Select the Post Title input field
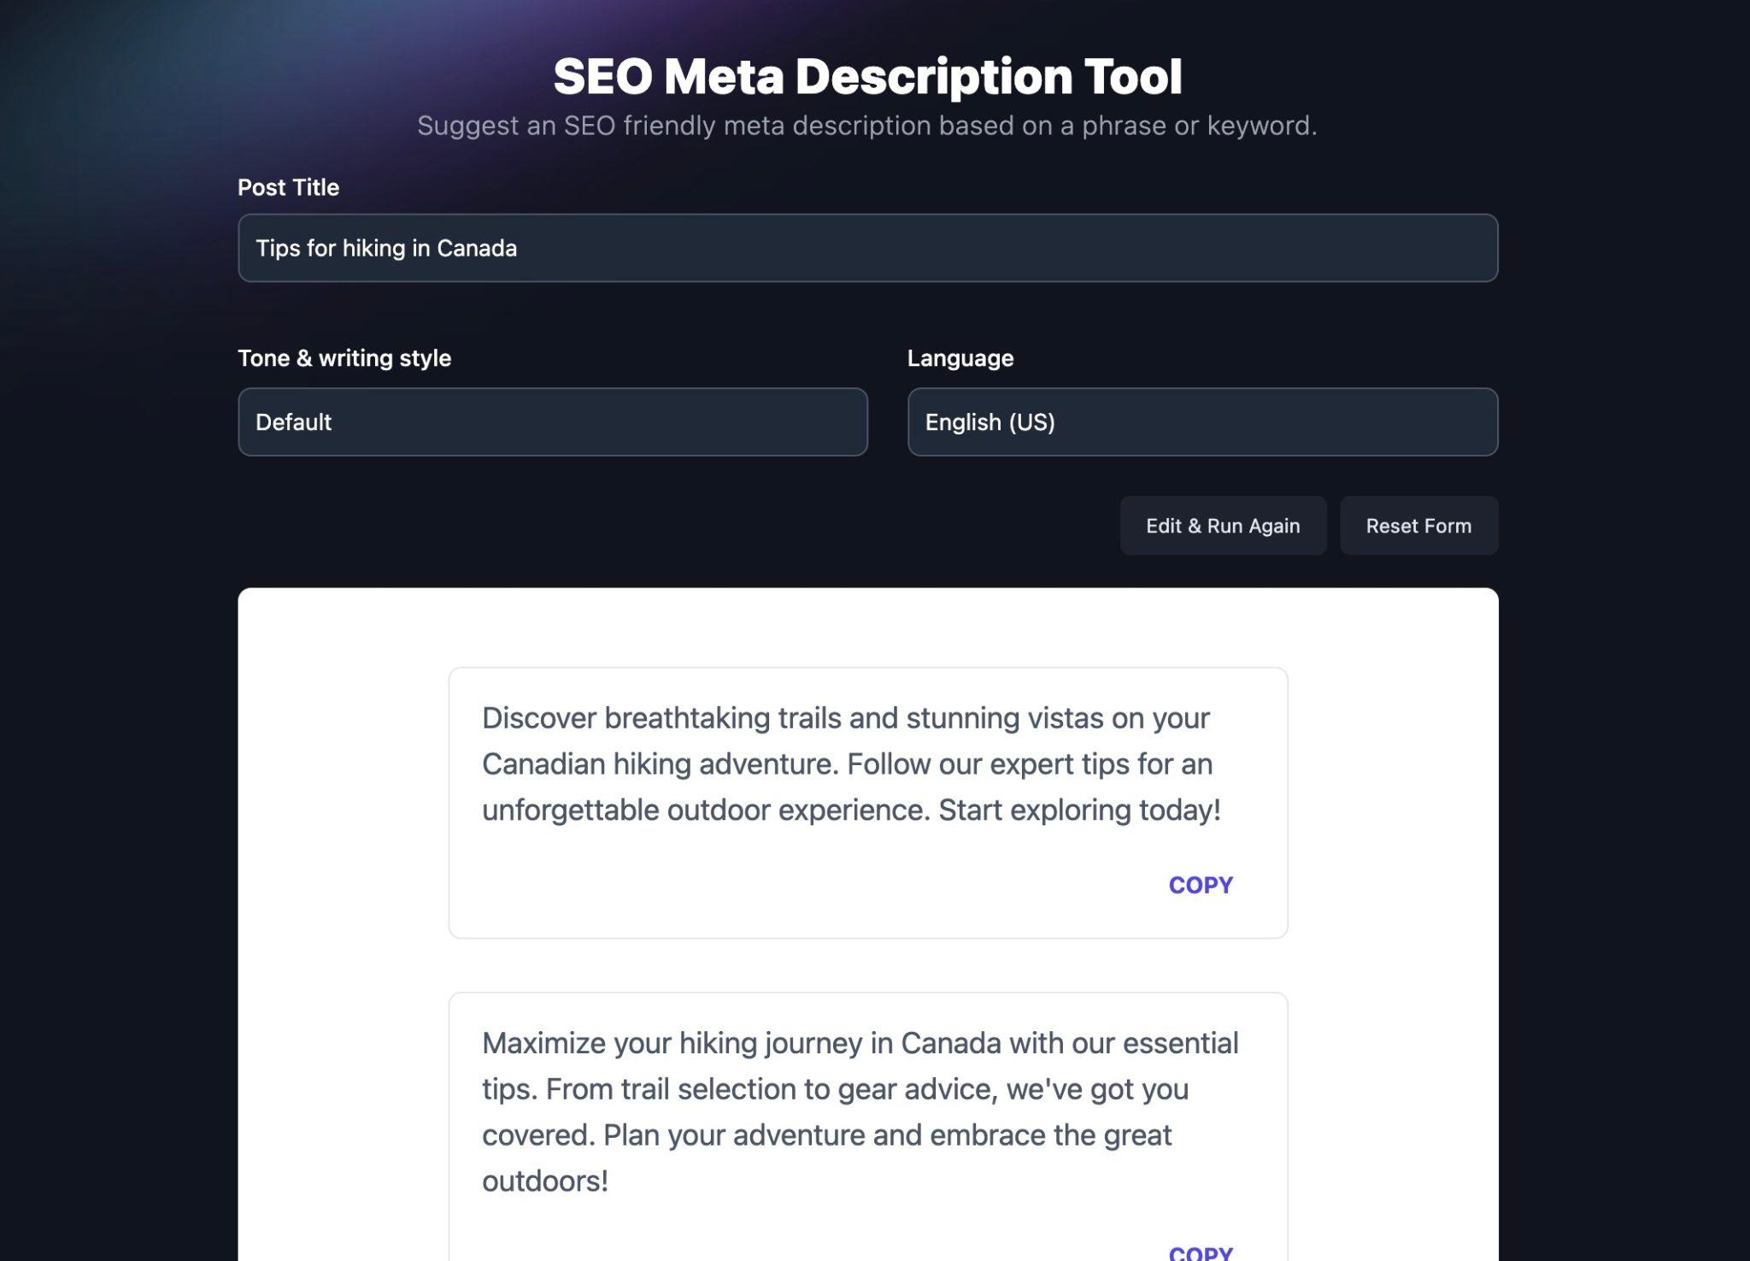Viewport: 1750px width, 1261px height. [868, 247]
